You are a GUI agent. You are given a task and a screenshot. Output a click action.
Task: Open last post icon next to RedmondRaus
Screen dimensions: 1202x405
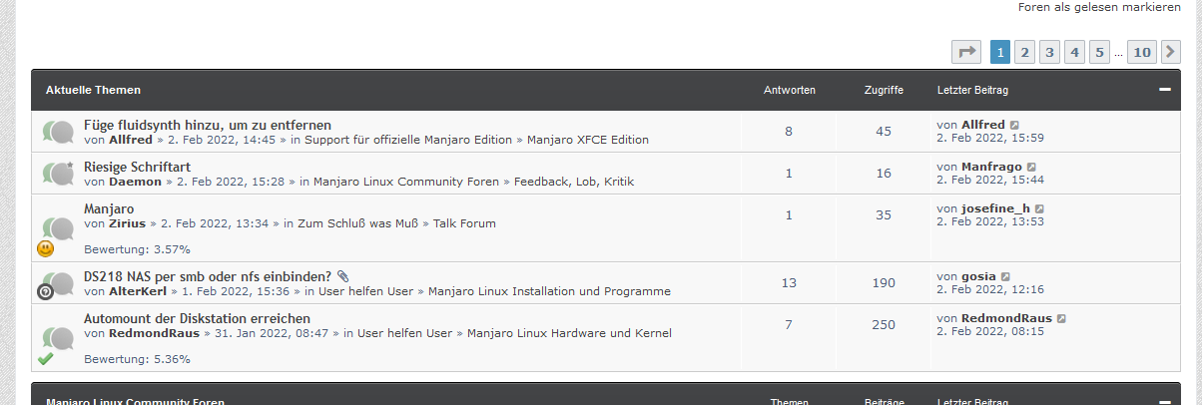pyautogui.click(x=1061, y=318)
